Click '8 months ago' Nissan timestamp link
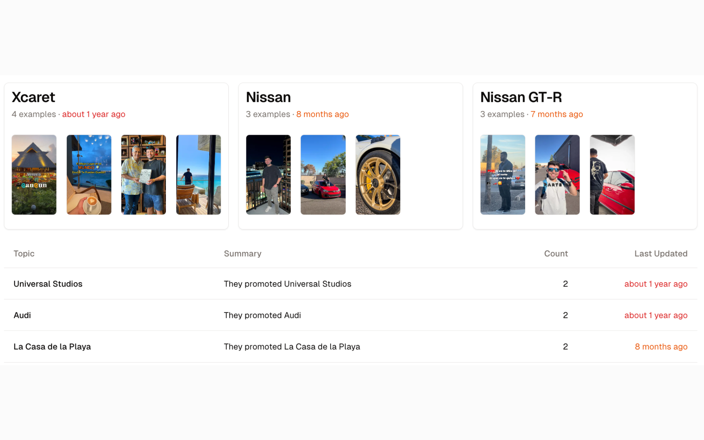This screenshot has width=704, height=440. point(323,114)
